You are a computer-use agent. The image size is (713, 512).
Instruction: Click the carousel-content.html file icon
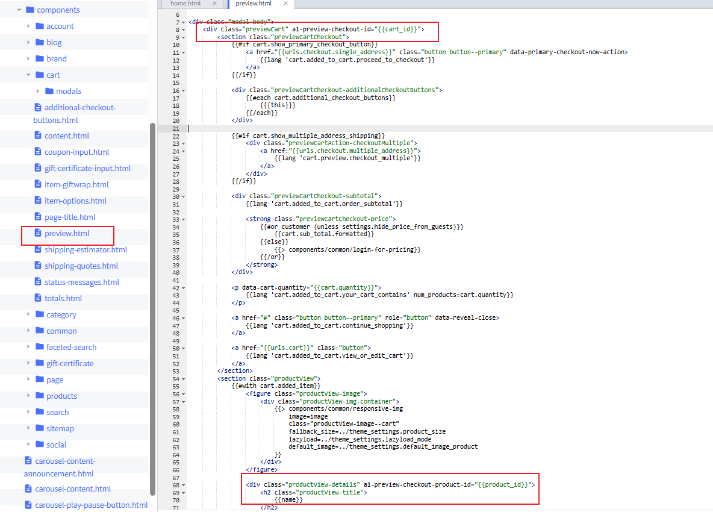point(28,489)
